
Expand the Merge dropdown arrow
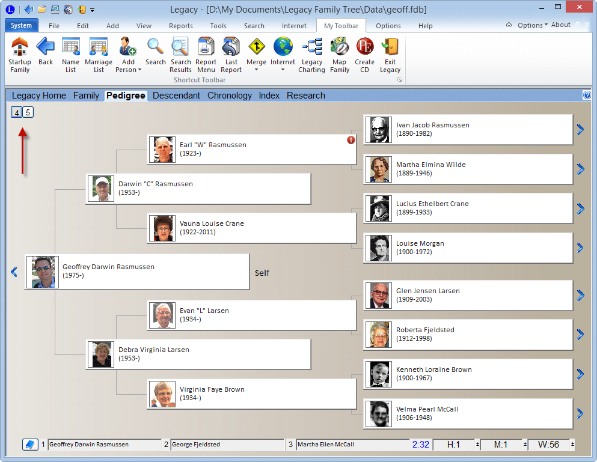(256, 70)
